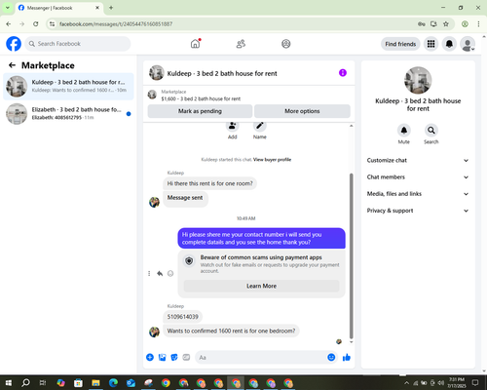Image resolution: width=487 pixels, height=390 pixels.
Task: Search in conversation magnifier icon
Action: 431,131
